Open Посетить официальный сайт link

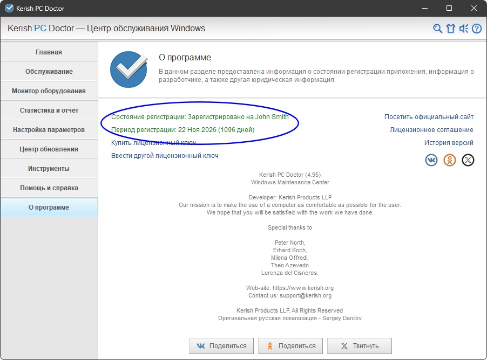point(429,117)
